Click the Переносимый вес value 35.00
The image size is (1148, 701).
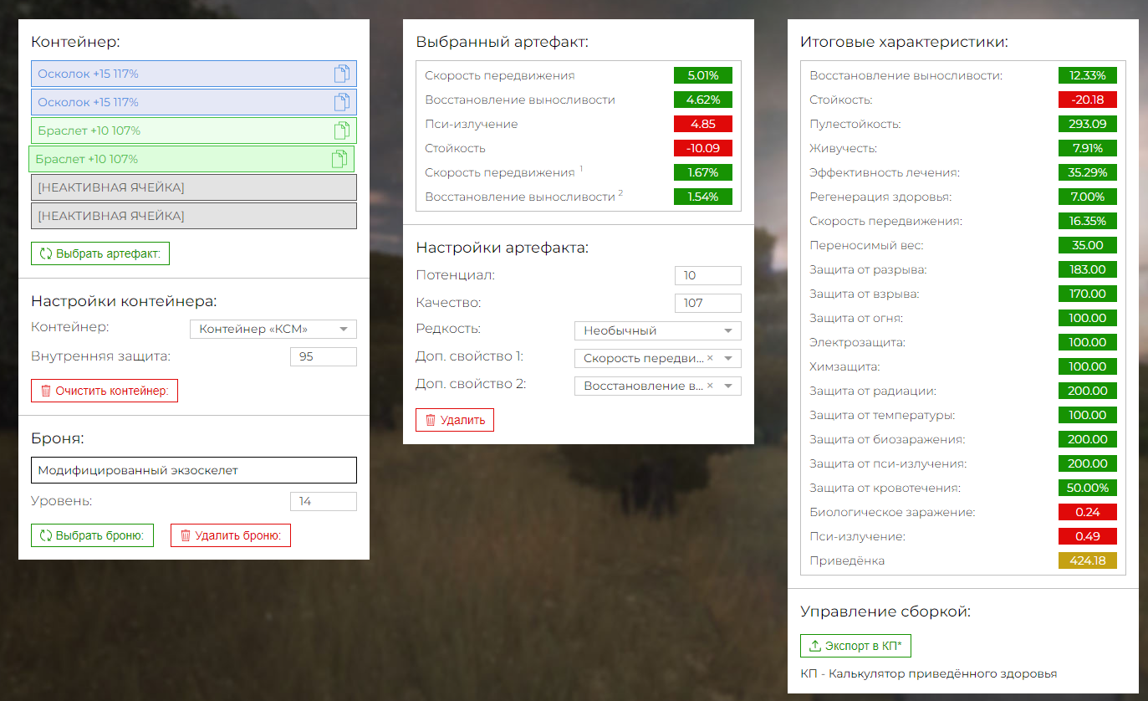[1088, 245]
